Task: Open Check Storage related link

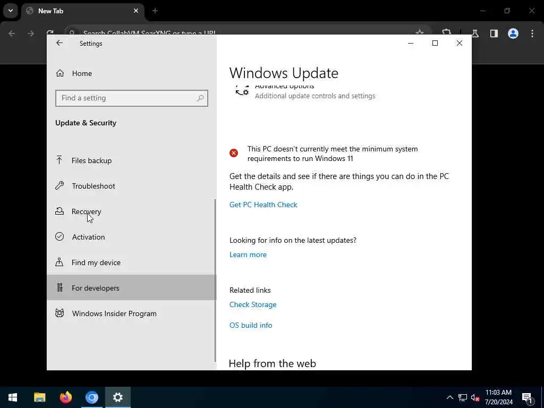Action: tap(253, 304)
